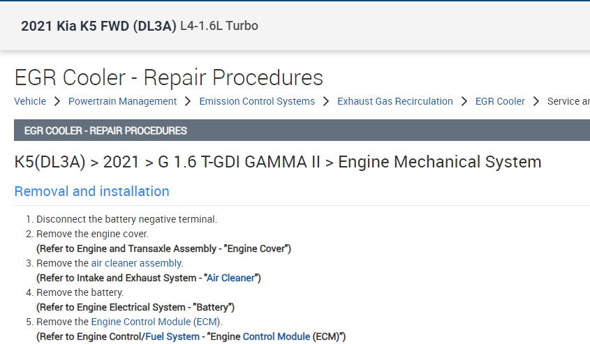590x344 pixels.
Task: Click the Vehicle breadcrumb link
Action: pyautogui.click(x=30, y=101)
